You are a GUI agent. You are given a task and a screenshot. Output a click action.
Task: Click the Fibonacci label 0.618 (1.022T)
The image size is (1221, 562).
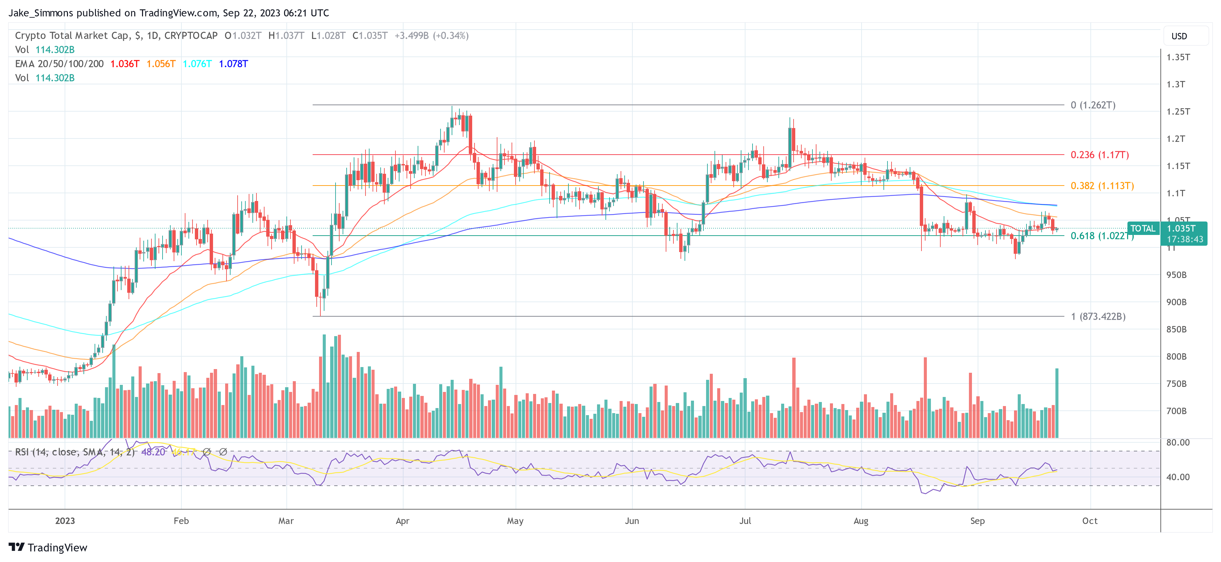click(x=1103, y=236)
